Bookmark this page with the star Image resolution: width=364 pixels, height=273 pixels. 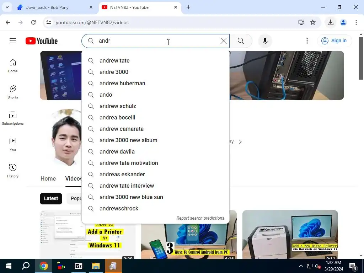coord(313,22)
